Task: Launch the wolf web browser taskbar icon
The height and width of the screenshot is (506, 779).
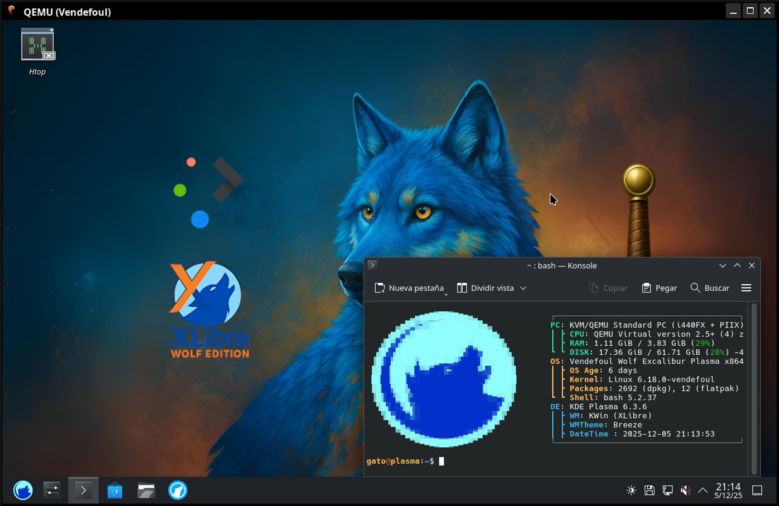Action: [x=178, y=490]
